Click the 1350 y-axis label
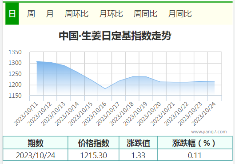235x164 pixels. pyautogui.click(x=15, y=52)
